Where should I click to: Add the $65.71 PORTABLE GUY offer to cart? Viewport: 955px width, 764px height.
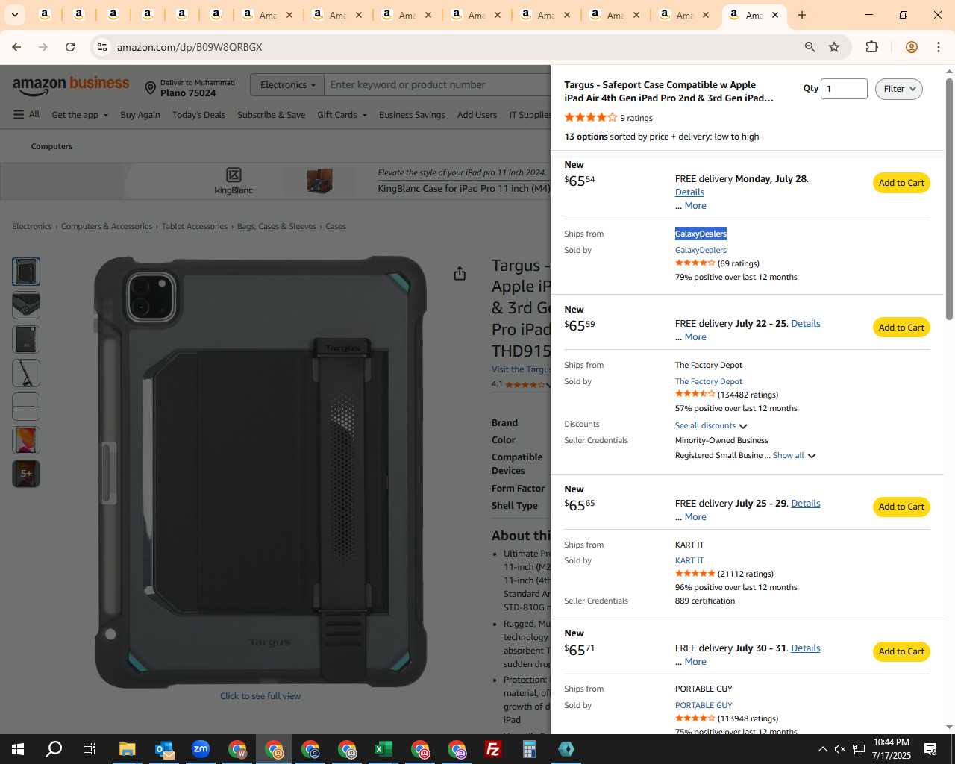[x=901, y=651]
